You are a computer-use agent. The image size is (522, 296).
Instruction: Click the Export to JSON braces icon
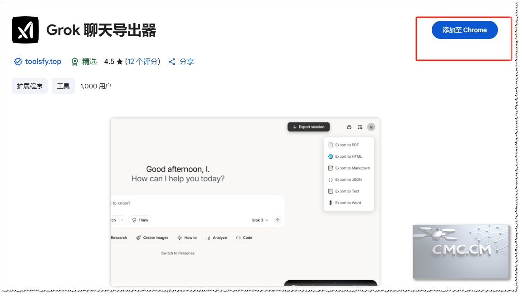tap(331, 180)
